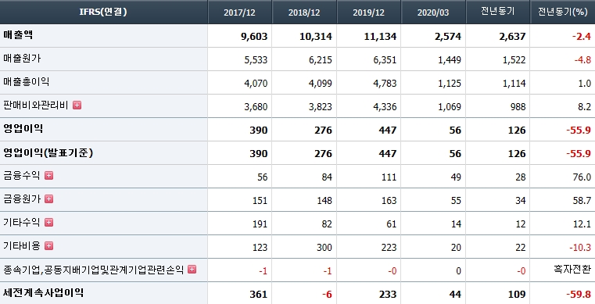Click 세전계속사업이익 value -6 for 2018/12
Image resolution: width=595 pixels, height=304 pixels.
pos(327,294)
